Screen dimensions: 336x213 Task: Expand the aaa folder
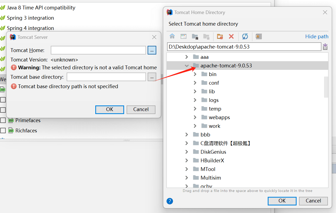(186, 57)
